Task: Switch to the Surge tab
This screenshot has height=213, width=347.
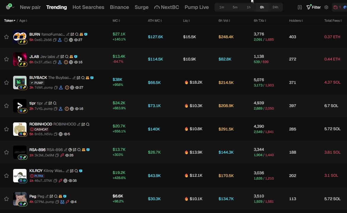Action: click(x=141, y=7)
